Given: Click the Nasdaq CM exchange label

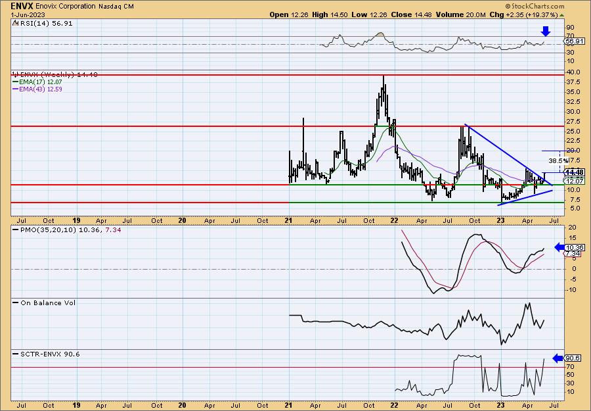Looking at the screenshot, I should tap(116, 6).
